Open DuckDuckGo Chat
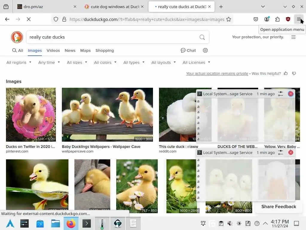This screenshot has width=306, height=230. tap(188, 50)
